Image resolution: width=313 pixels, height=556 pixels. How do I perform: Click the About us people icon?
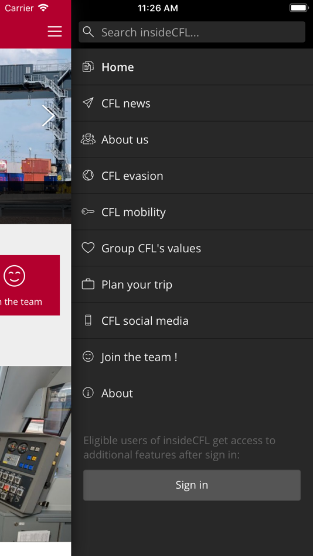tap(88, 139)
